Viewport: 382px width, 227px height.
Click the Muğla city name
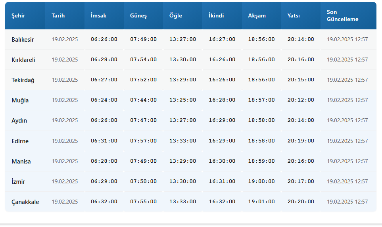[20, 100]
